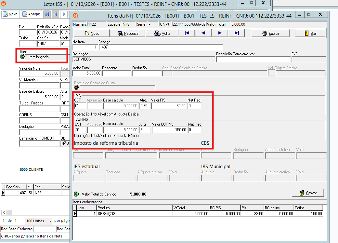This screenshot has height=243, width=338.
Task: Click left arrow of grid horizontal scrollbar
Action: click(x=4, y=212)
